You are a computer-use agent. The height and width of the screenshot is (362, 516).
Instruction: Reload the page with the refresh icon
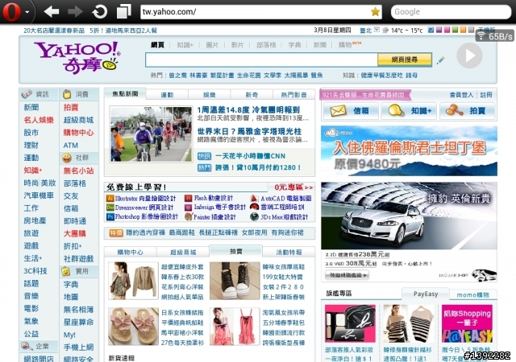[100, 12]
